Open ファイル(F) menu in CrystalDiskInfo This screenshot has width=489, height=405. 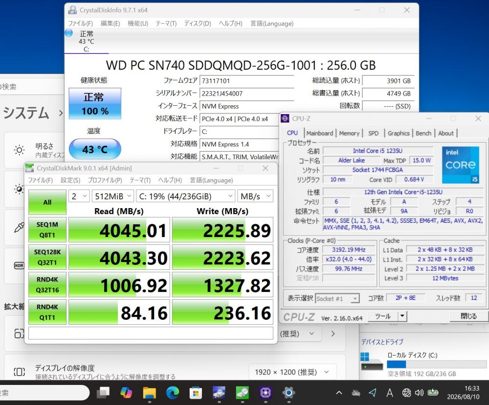[x=81, y=24]
